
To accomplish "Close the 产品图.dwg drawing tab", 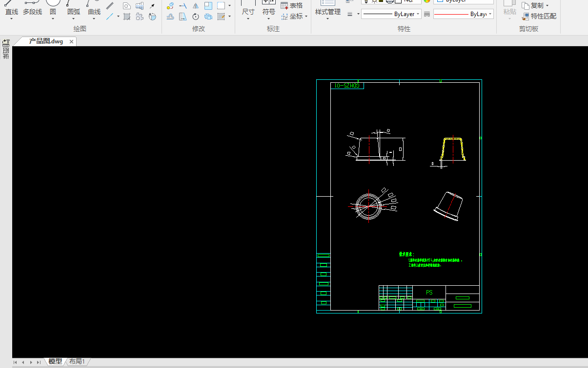I will [x=71, y=42].
